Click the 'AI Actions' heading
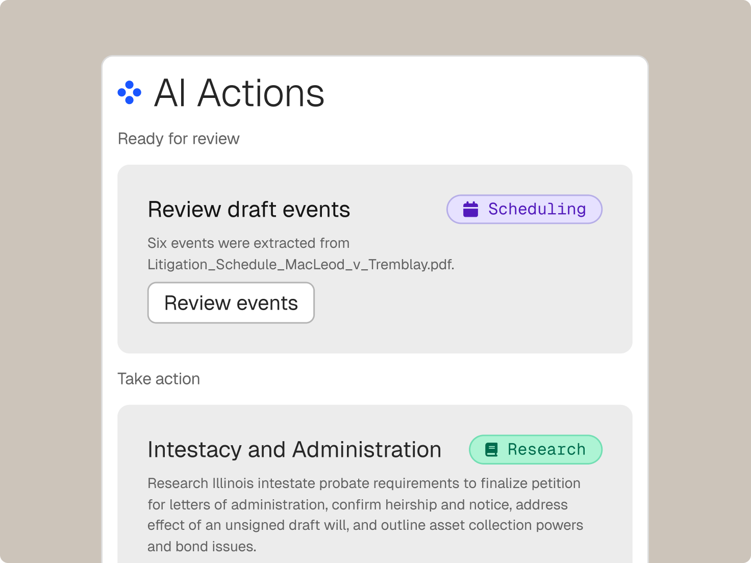 pyautogui.click(x=239, y=93)
